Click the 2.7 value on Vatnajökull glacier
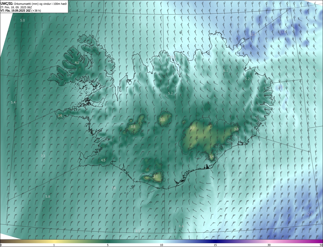The image size is (323, 247). [192, 128]
